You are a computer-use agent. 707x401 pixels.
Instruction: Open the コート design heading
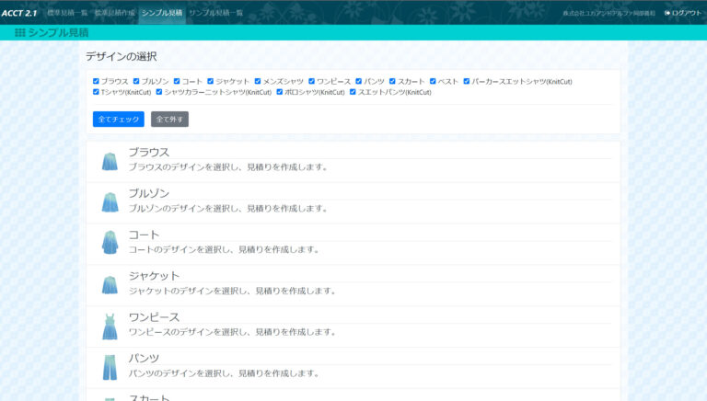coord(144,235)
